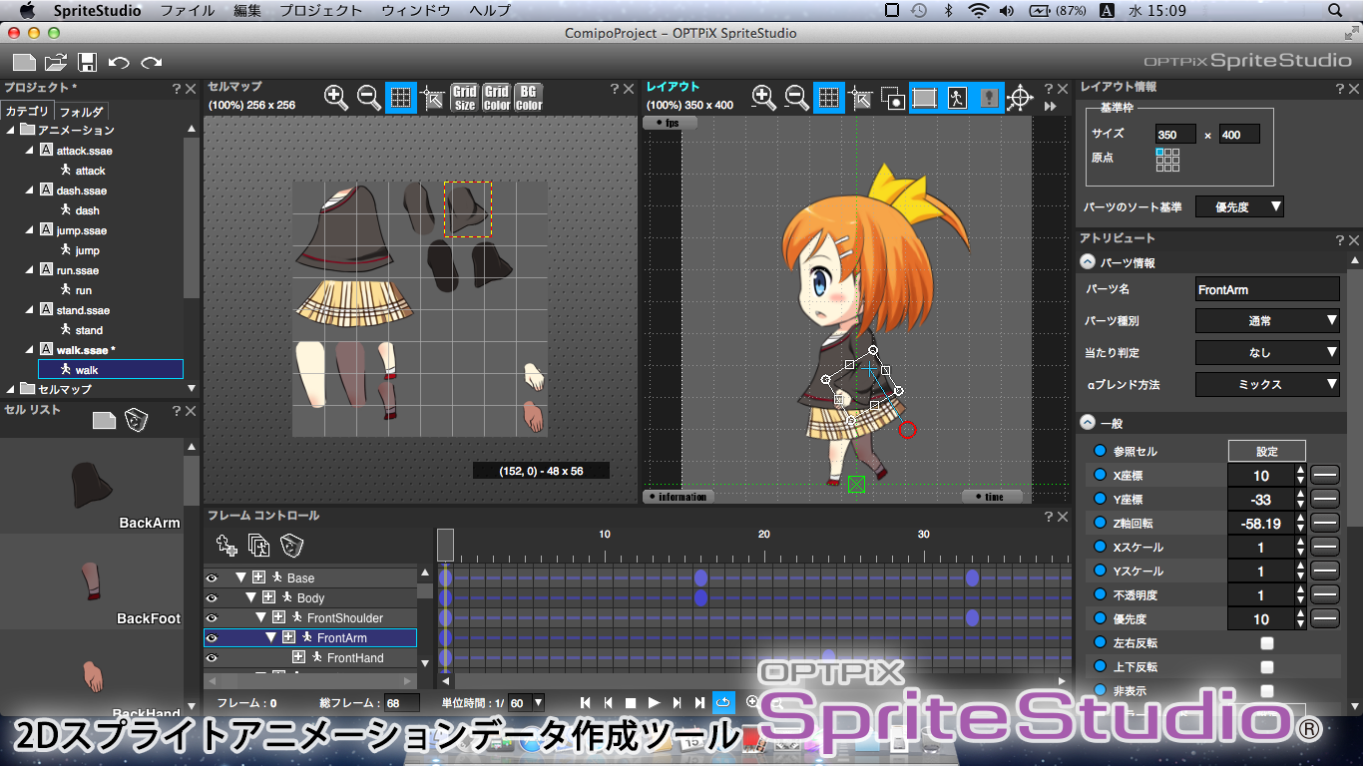The width and height of the screenshot is (1363, 766).
Task: Click the 優先度 attribute key circle
Action: (1101, 619)
